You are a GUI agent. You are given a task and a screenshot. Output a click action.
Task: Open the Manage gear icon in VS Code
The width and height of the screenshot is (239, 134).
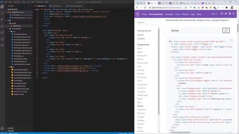[x=2, y=128]
